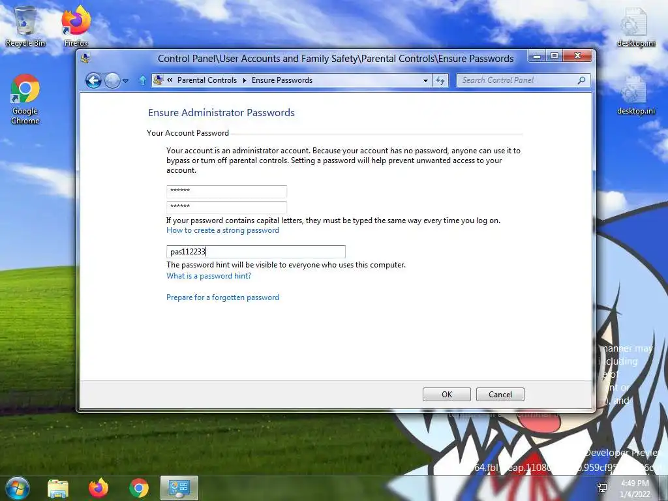Open What is a password hint link
The height and width of the screenshot is (501, 668).
(x=209, y=276)
